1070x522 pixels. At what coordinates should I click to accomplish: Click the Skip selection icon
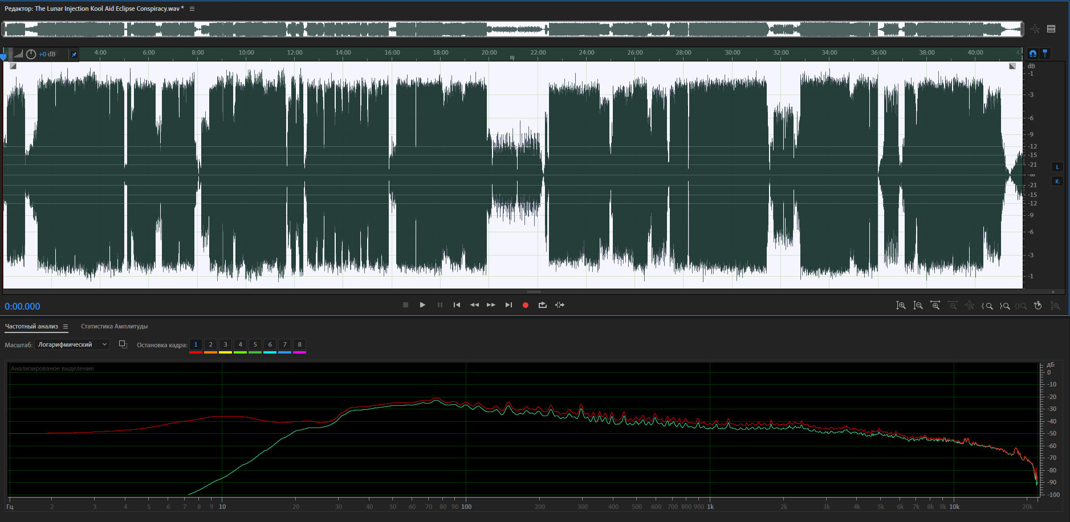tap(560, 305)
